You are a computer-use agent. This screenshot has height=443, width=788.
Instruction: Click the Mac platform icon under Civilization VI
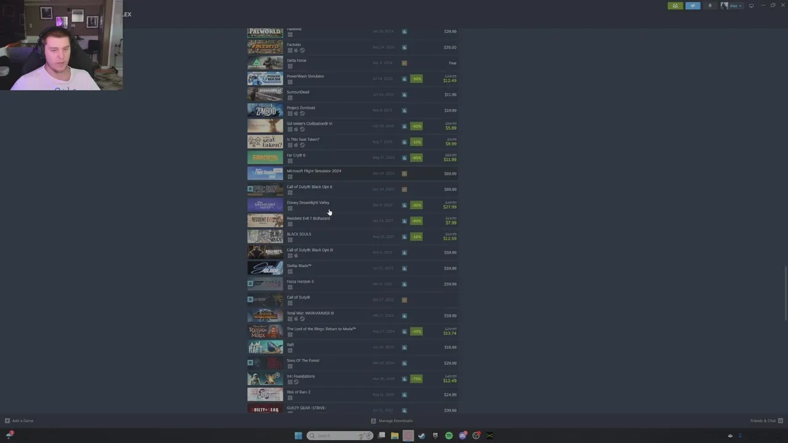295,129
